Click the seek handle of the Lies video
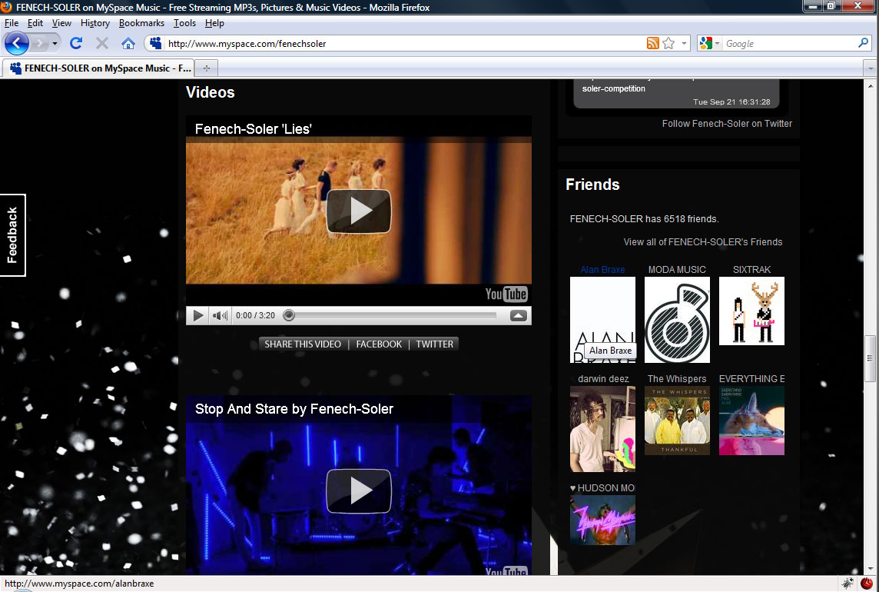The height and width of the screenshot is (592, 879). (289, 315)
